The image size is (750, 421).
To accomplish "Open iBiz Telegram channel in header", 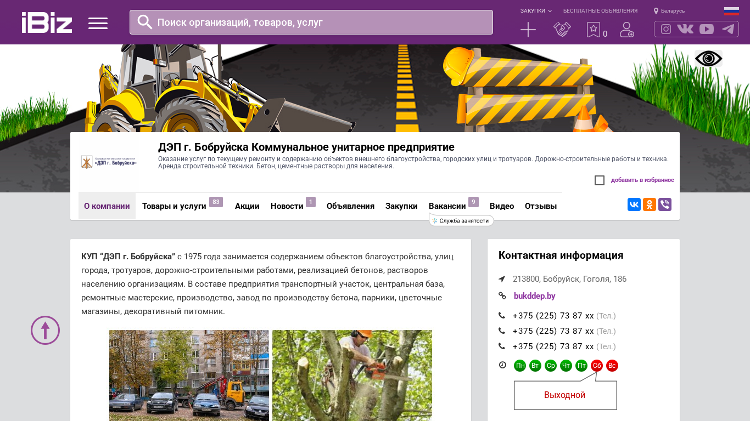I will (x=728, y=29).
